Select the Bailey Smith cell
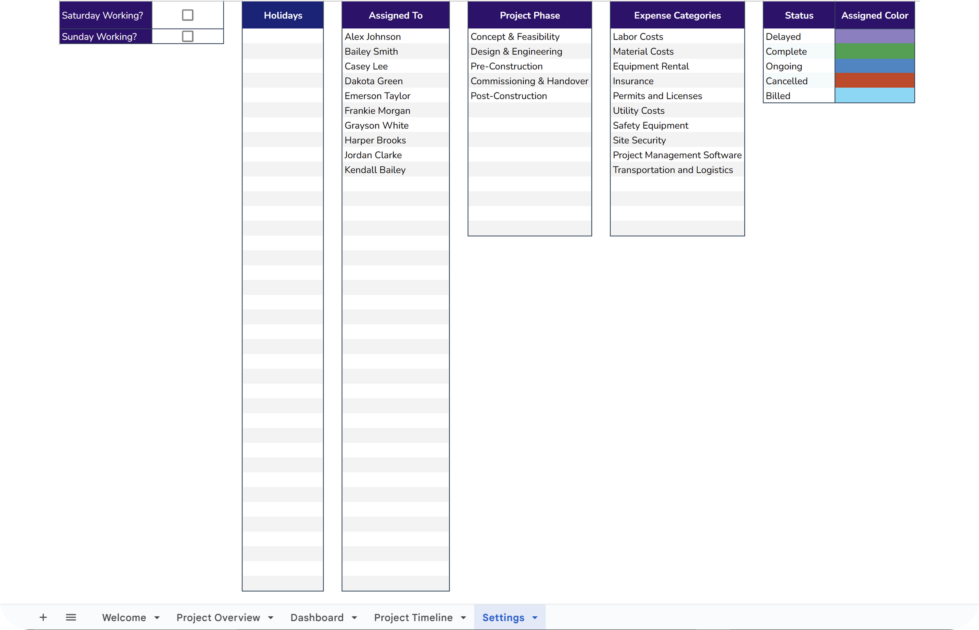Image resolution: width=979 pixels, height=630 pixels. tap(395, 51)
